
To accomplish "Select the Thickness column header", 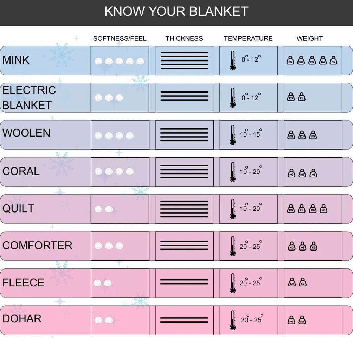I will [184, 38].
